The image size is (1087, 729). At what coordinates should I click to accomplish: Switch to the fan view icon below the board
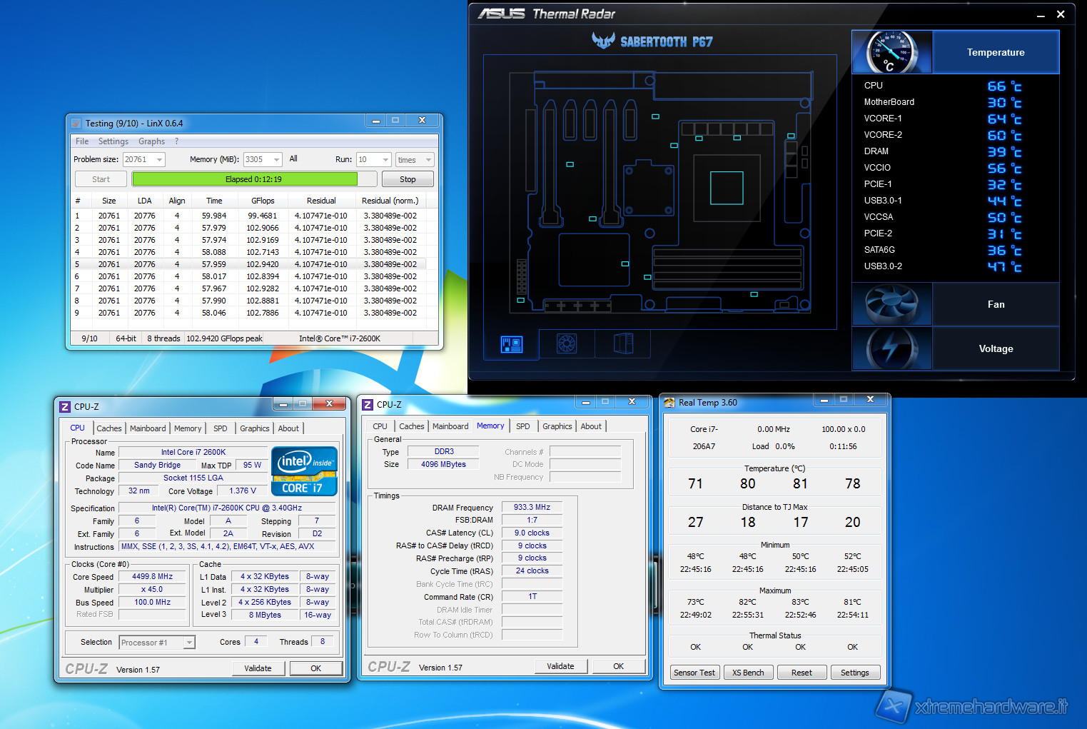point(567,344)
